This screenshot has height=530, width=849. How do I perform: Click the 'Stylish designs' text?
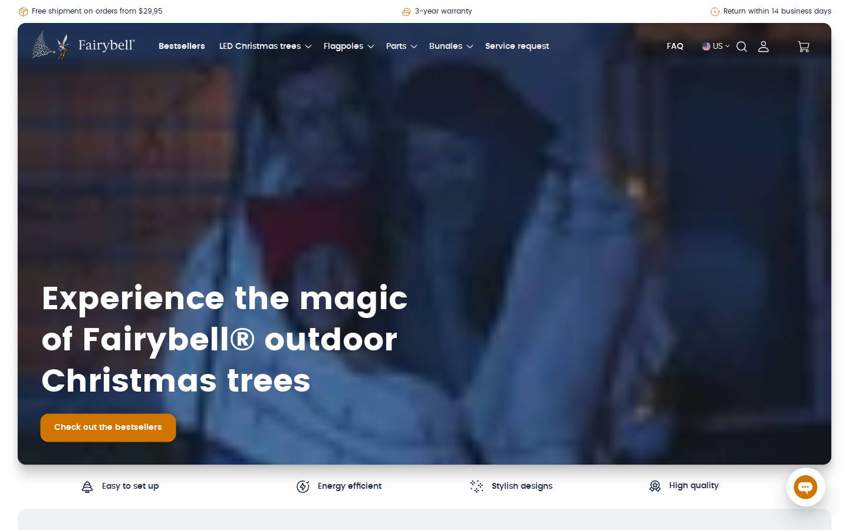(522, 486)
